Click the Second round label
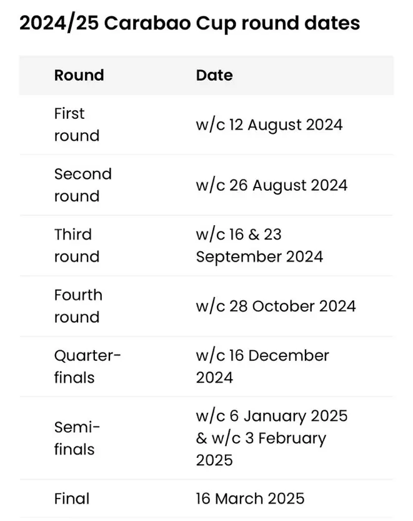413x521 pixels. tap(82, 185)
